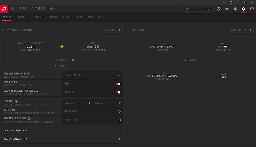Click the 20.8.1 version number
256x147 pixels.
click(31, 47)
